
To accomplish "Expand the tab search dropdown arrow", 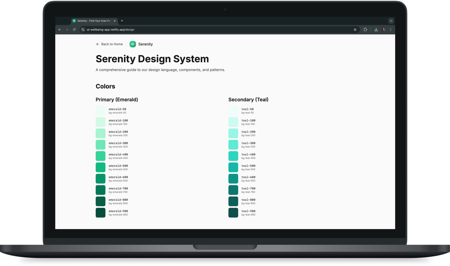I will click(x=391, y=21).
